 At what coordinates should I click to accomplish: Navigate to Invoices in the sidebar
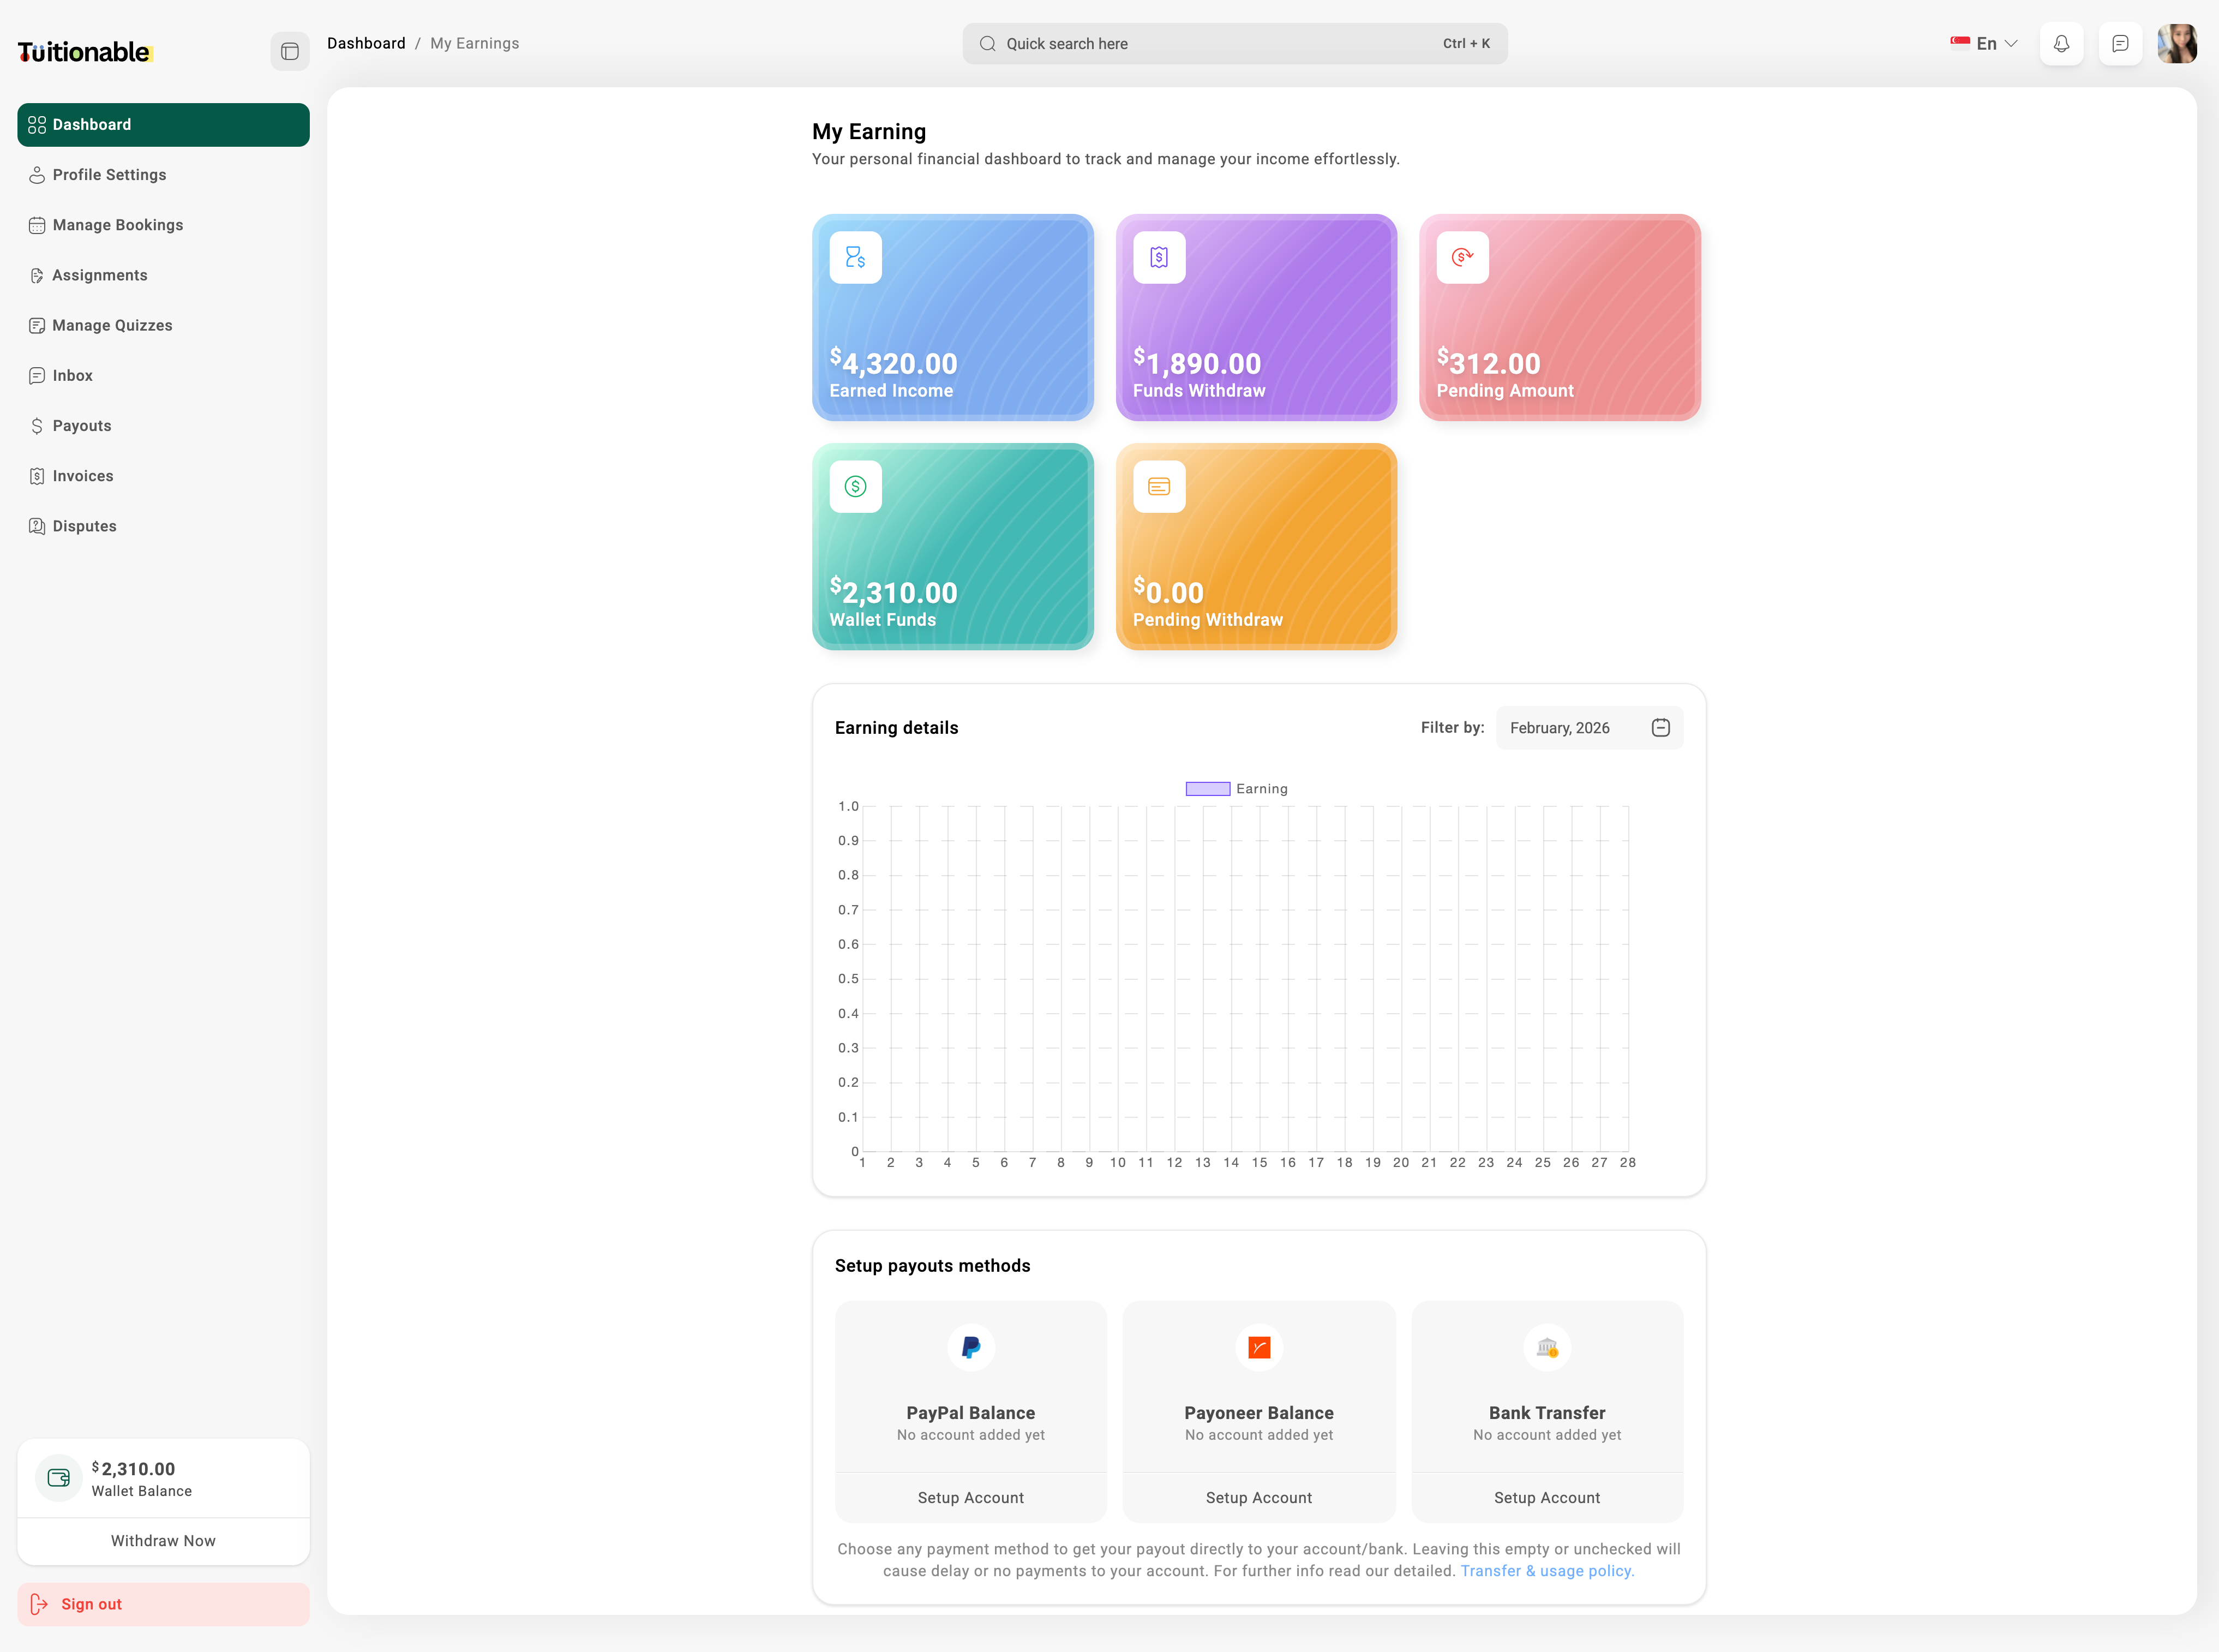[82, 475]
